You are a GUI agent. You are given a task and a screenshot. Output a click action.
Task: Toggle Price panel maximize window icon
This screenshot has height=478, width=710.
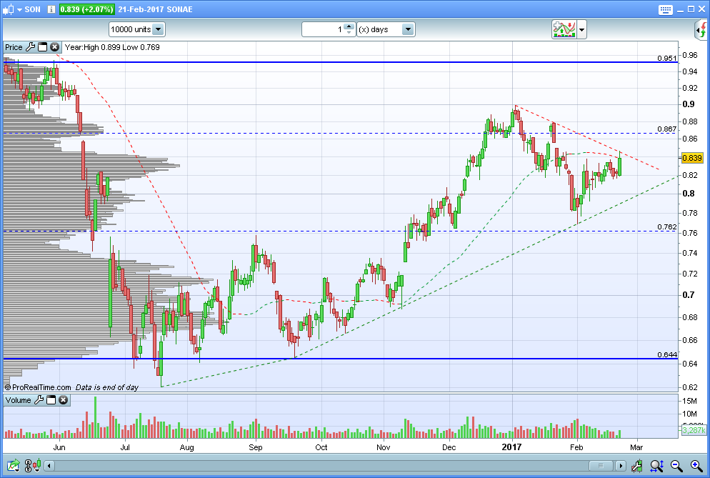pyautogui.click(x=43, y=46)
